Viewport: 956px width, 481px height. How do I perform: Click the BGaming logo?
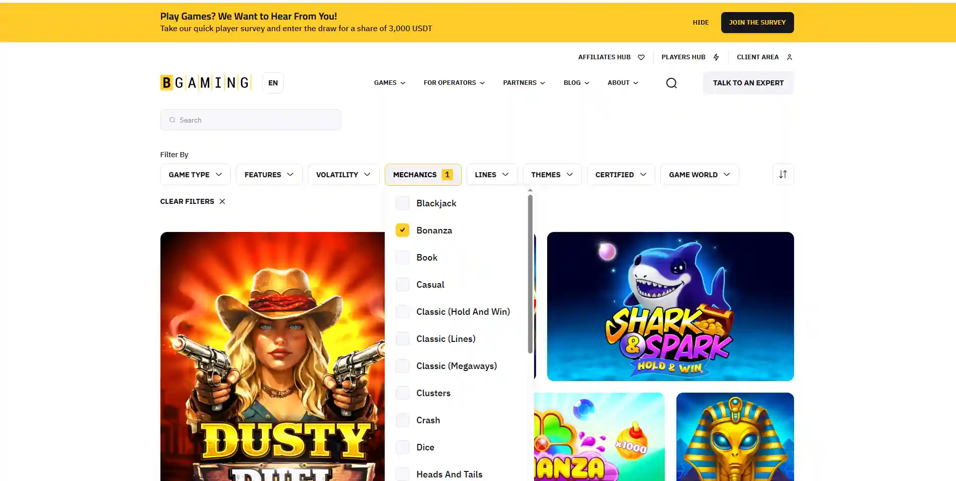coord(205,82)
